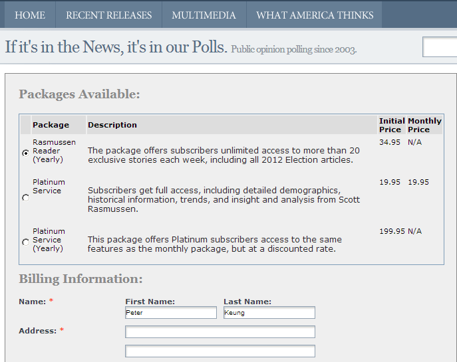
Task: Focus the First Name field containing Peter
Action: [x=171, y=313]
